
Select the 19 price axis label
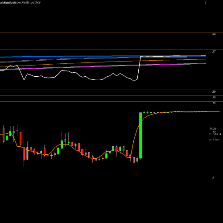point(214,98)
